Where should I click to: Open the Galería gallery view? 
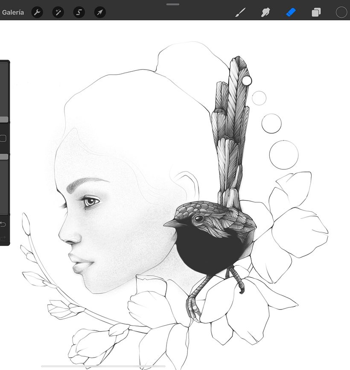(13, 12)
